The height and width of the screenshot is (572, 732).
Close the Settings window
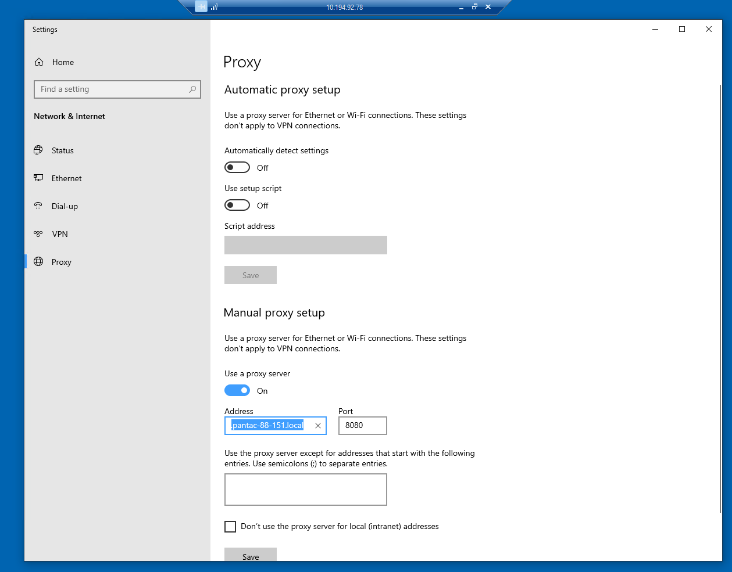click(x=709, y=29)
